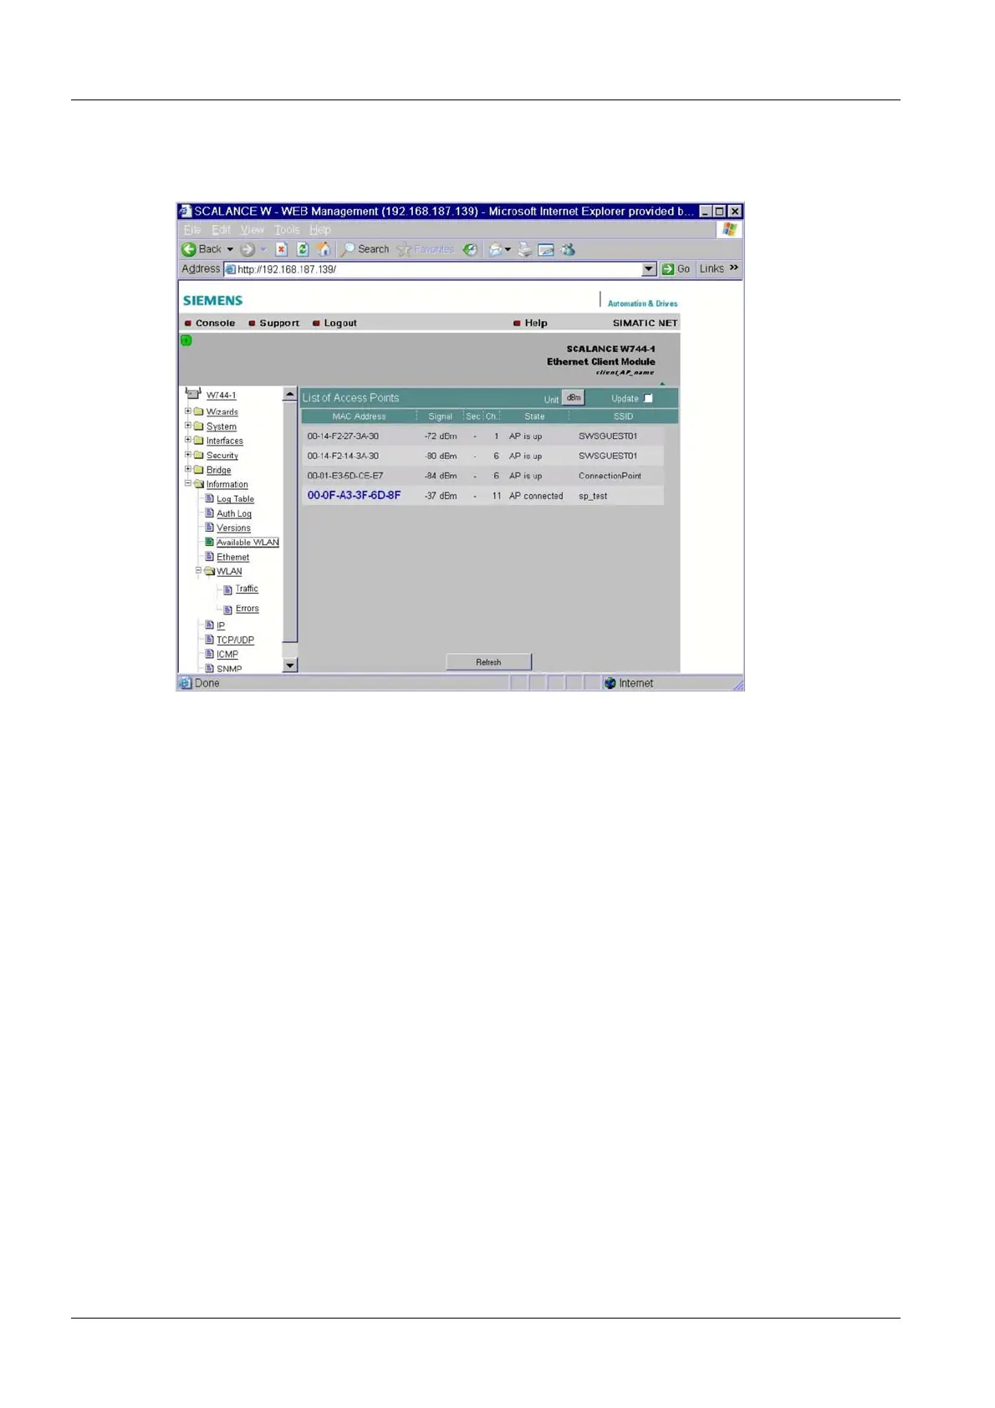This screenshot has width=995, height=1408.
Task: Open the Tools menu
Action: pyautogui.click(x=287, y=230)
